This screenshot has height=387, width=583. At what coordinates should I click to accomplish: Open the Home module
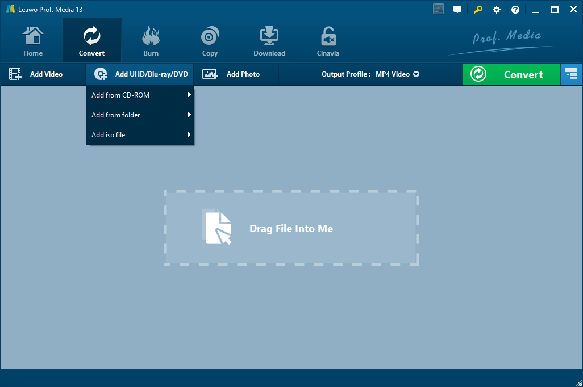(33, 41)
